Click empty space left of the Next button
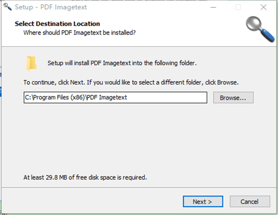The width and height of the screenshot is (278, 215). (93, 202)
